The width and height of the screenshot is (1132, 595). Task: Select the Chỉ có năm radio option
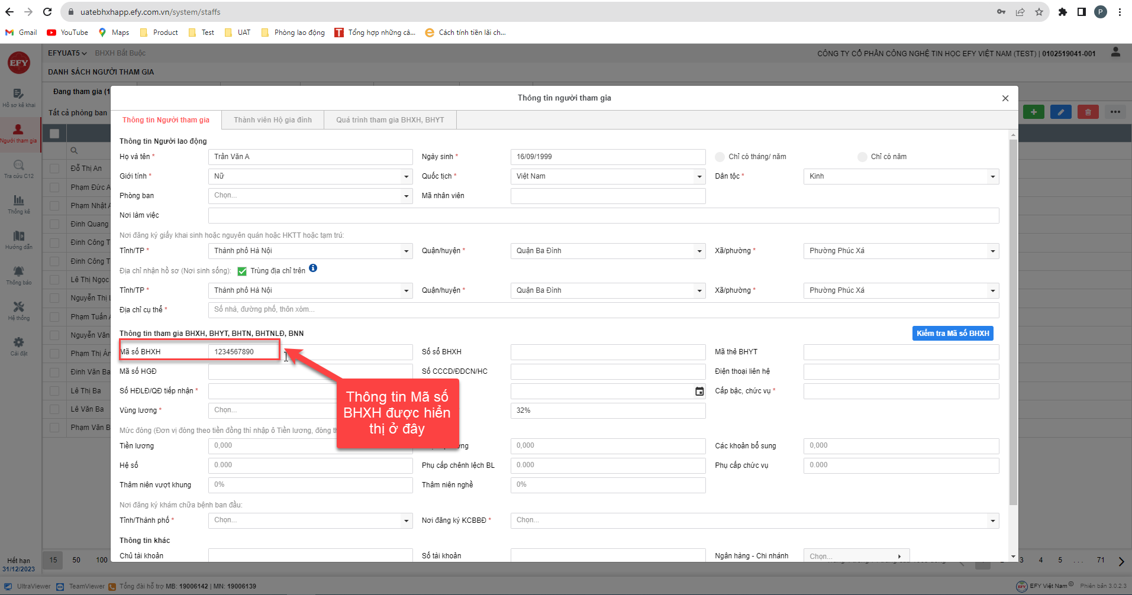tap(862, 157)
